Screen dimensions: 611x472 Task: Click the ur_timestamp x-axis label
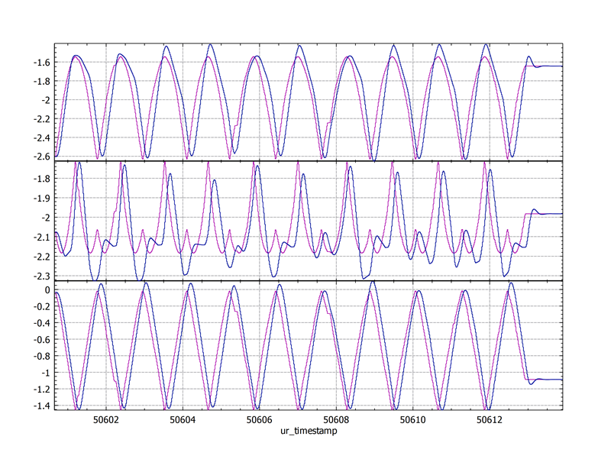click(x=309, y=431)
